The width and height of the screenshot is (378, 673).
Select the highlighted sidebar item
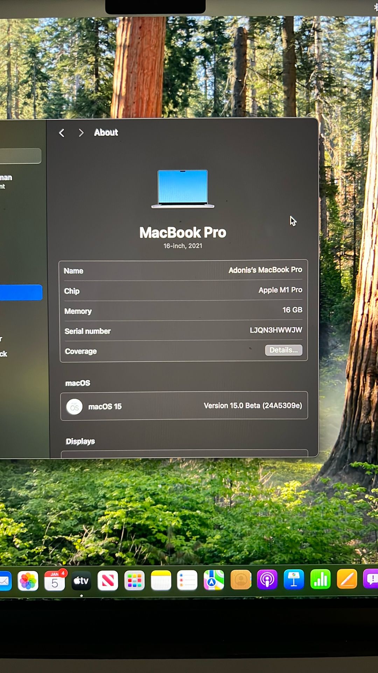tap(21, 293)
